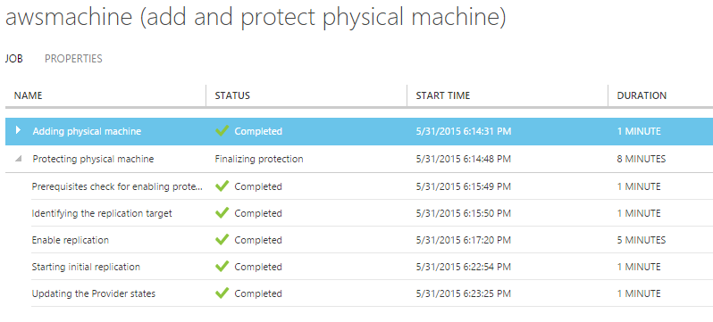Collapse the Protecting physical machine row arrow
This screenshot has width=713, height=322.
coord(18,159)
